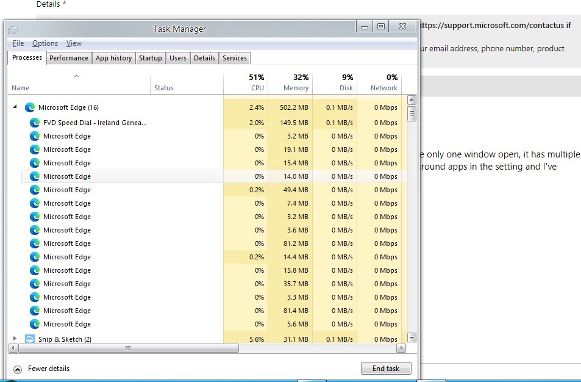Click the 2.4% CPU value

tap(257, 107)
